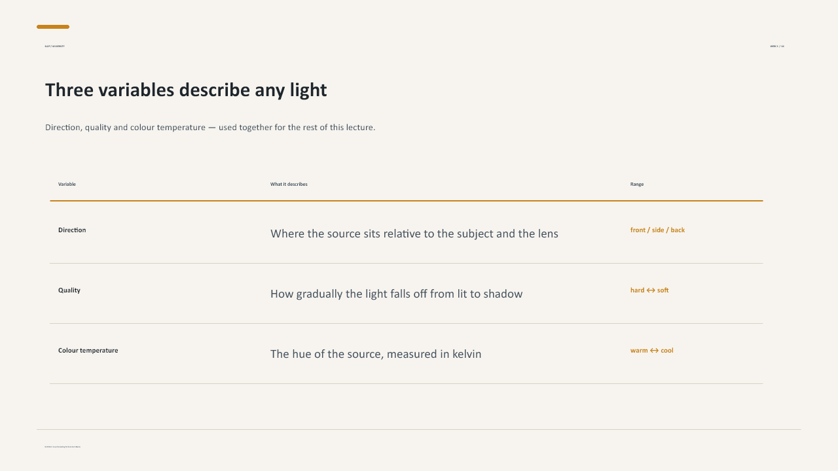Image resolution: width=838 pixels, height=471 pixels.
Task: Select the subtitle starting with 'Direction, quality'
Action: click(x=210, y=128)
